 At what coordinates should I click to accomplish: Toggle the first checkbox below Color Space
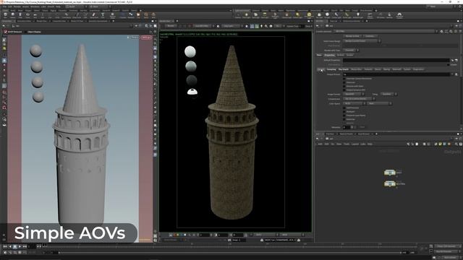(344, 108)
